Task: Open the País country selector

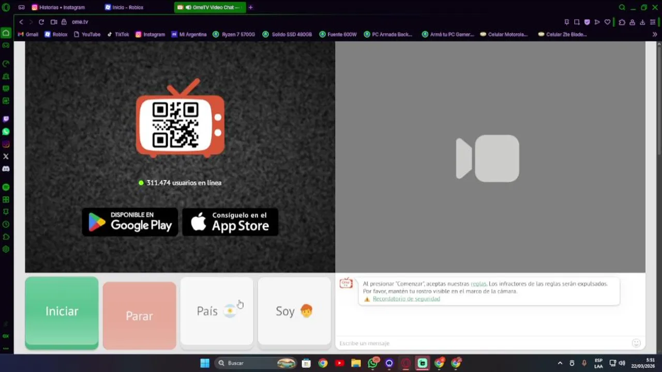Action: pyautogui.click(x=217, y=311)
